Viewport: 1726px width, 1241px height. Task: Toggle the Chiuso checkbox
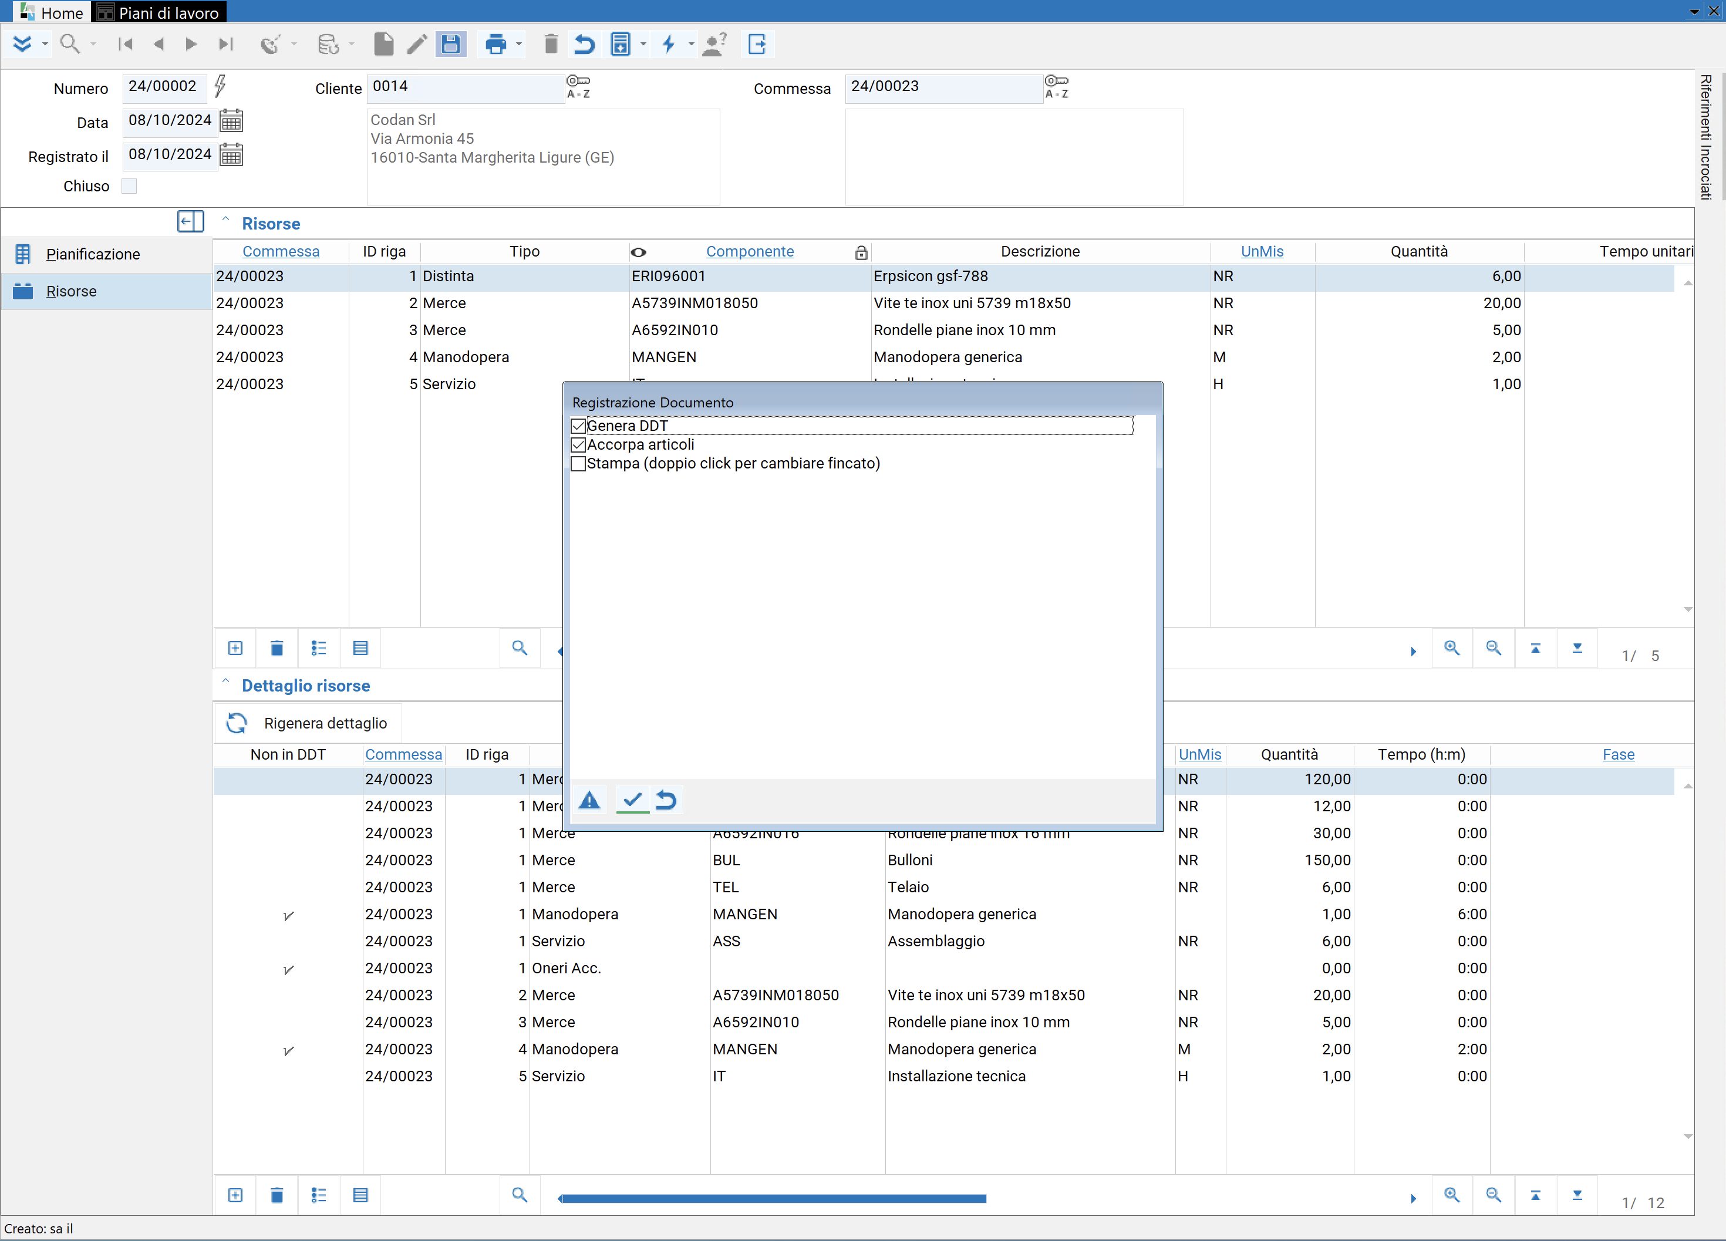pyautogui.click(x=129, y=187)
